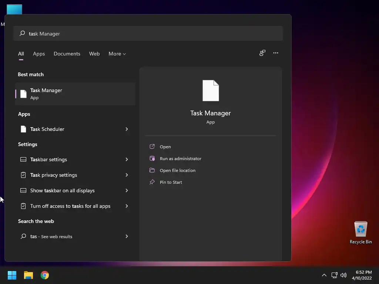Expand tas web results arrow

(x=127, y=236)
